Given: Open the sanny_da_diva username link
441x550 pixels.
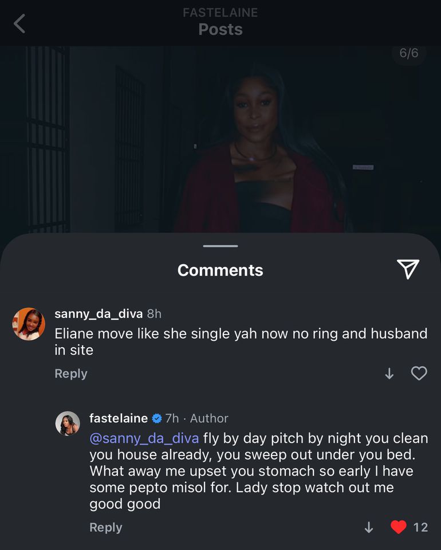Looking at the screenshot, I should [x=99, y=314].
